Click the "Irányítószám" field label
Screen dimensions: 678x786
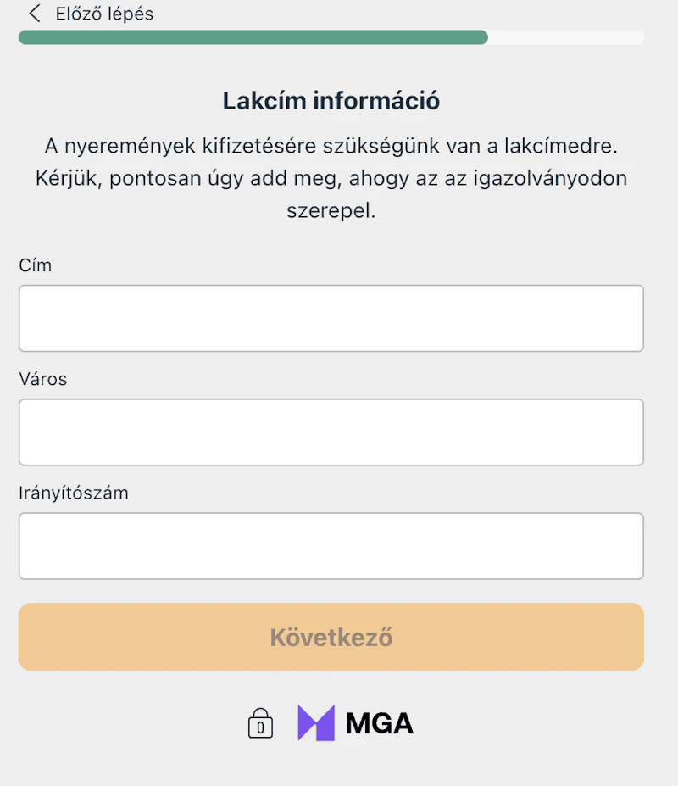tap(74, 493)
